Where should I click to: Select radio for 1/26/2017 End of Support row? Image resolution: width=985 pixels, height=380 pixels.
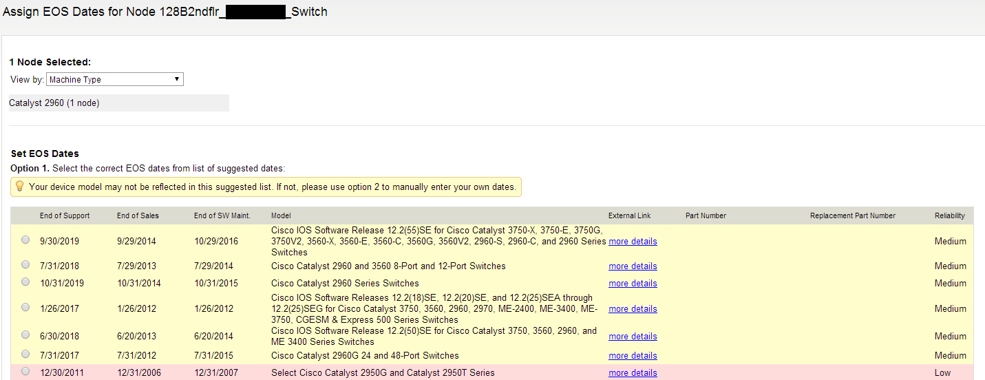pos(25,307)
